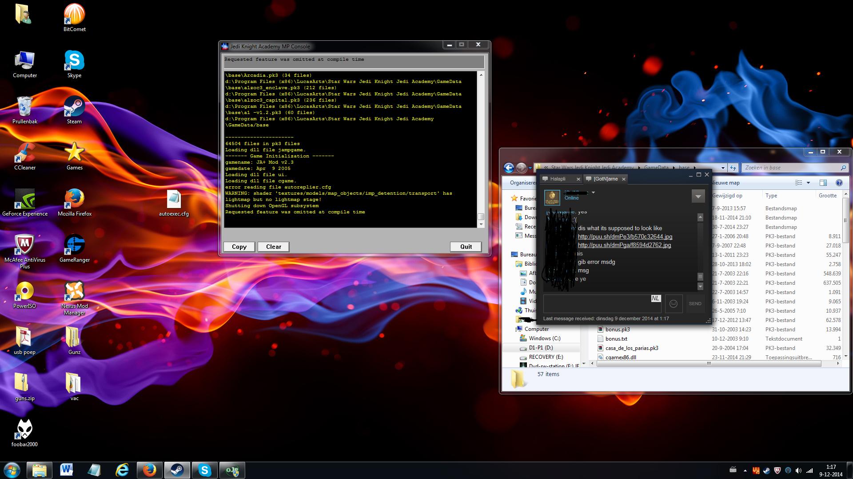The height and width of the screenshot is (479, 853).
Task: Click the Explorer help question mark icon
Action: coord(839,183)
